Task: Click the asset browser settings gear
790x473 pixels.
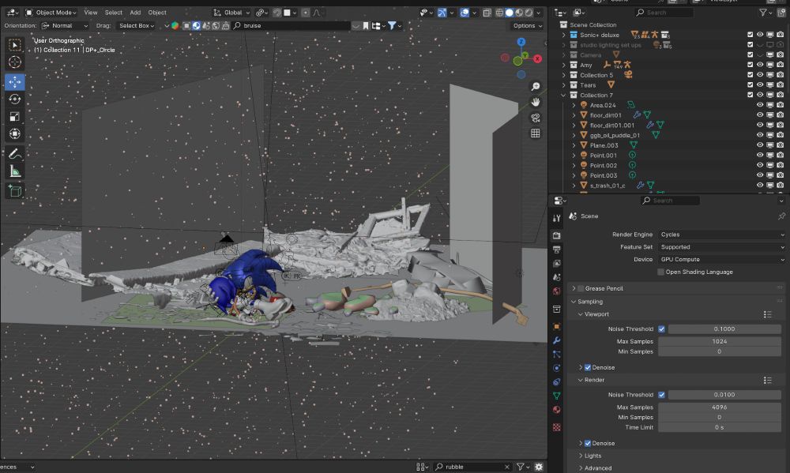Action: pyautogui.click(x=539, y=467)
